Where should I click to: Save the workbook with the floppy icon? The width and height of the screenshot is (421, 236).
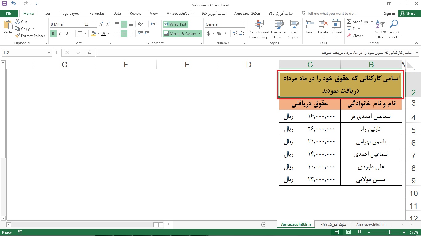click(x=4, y=4)
